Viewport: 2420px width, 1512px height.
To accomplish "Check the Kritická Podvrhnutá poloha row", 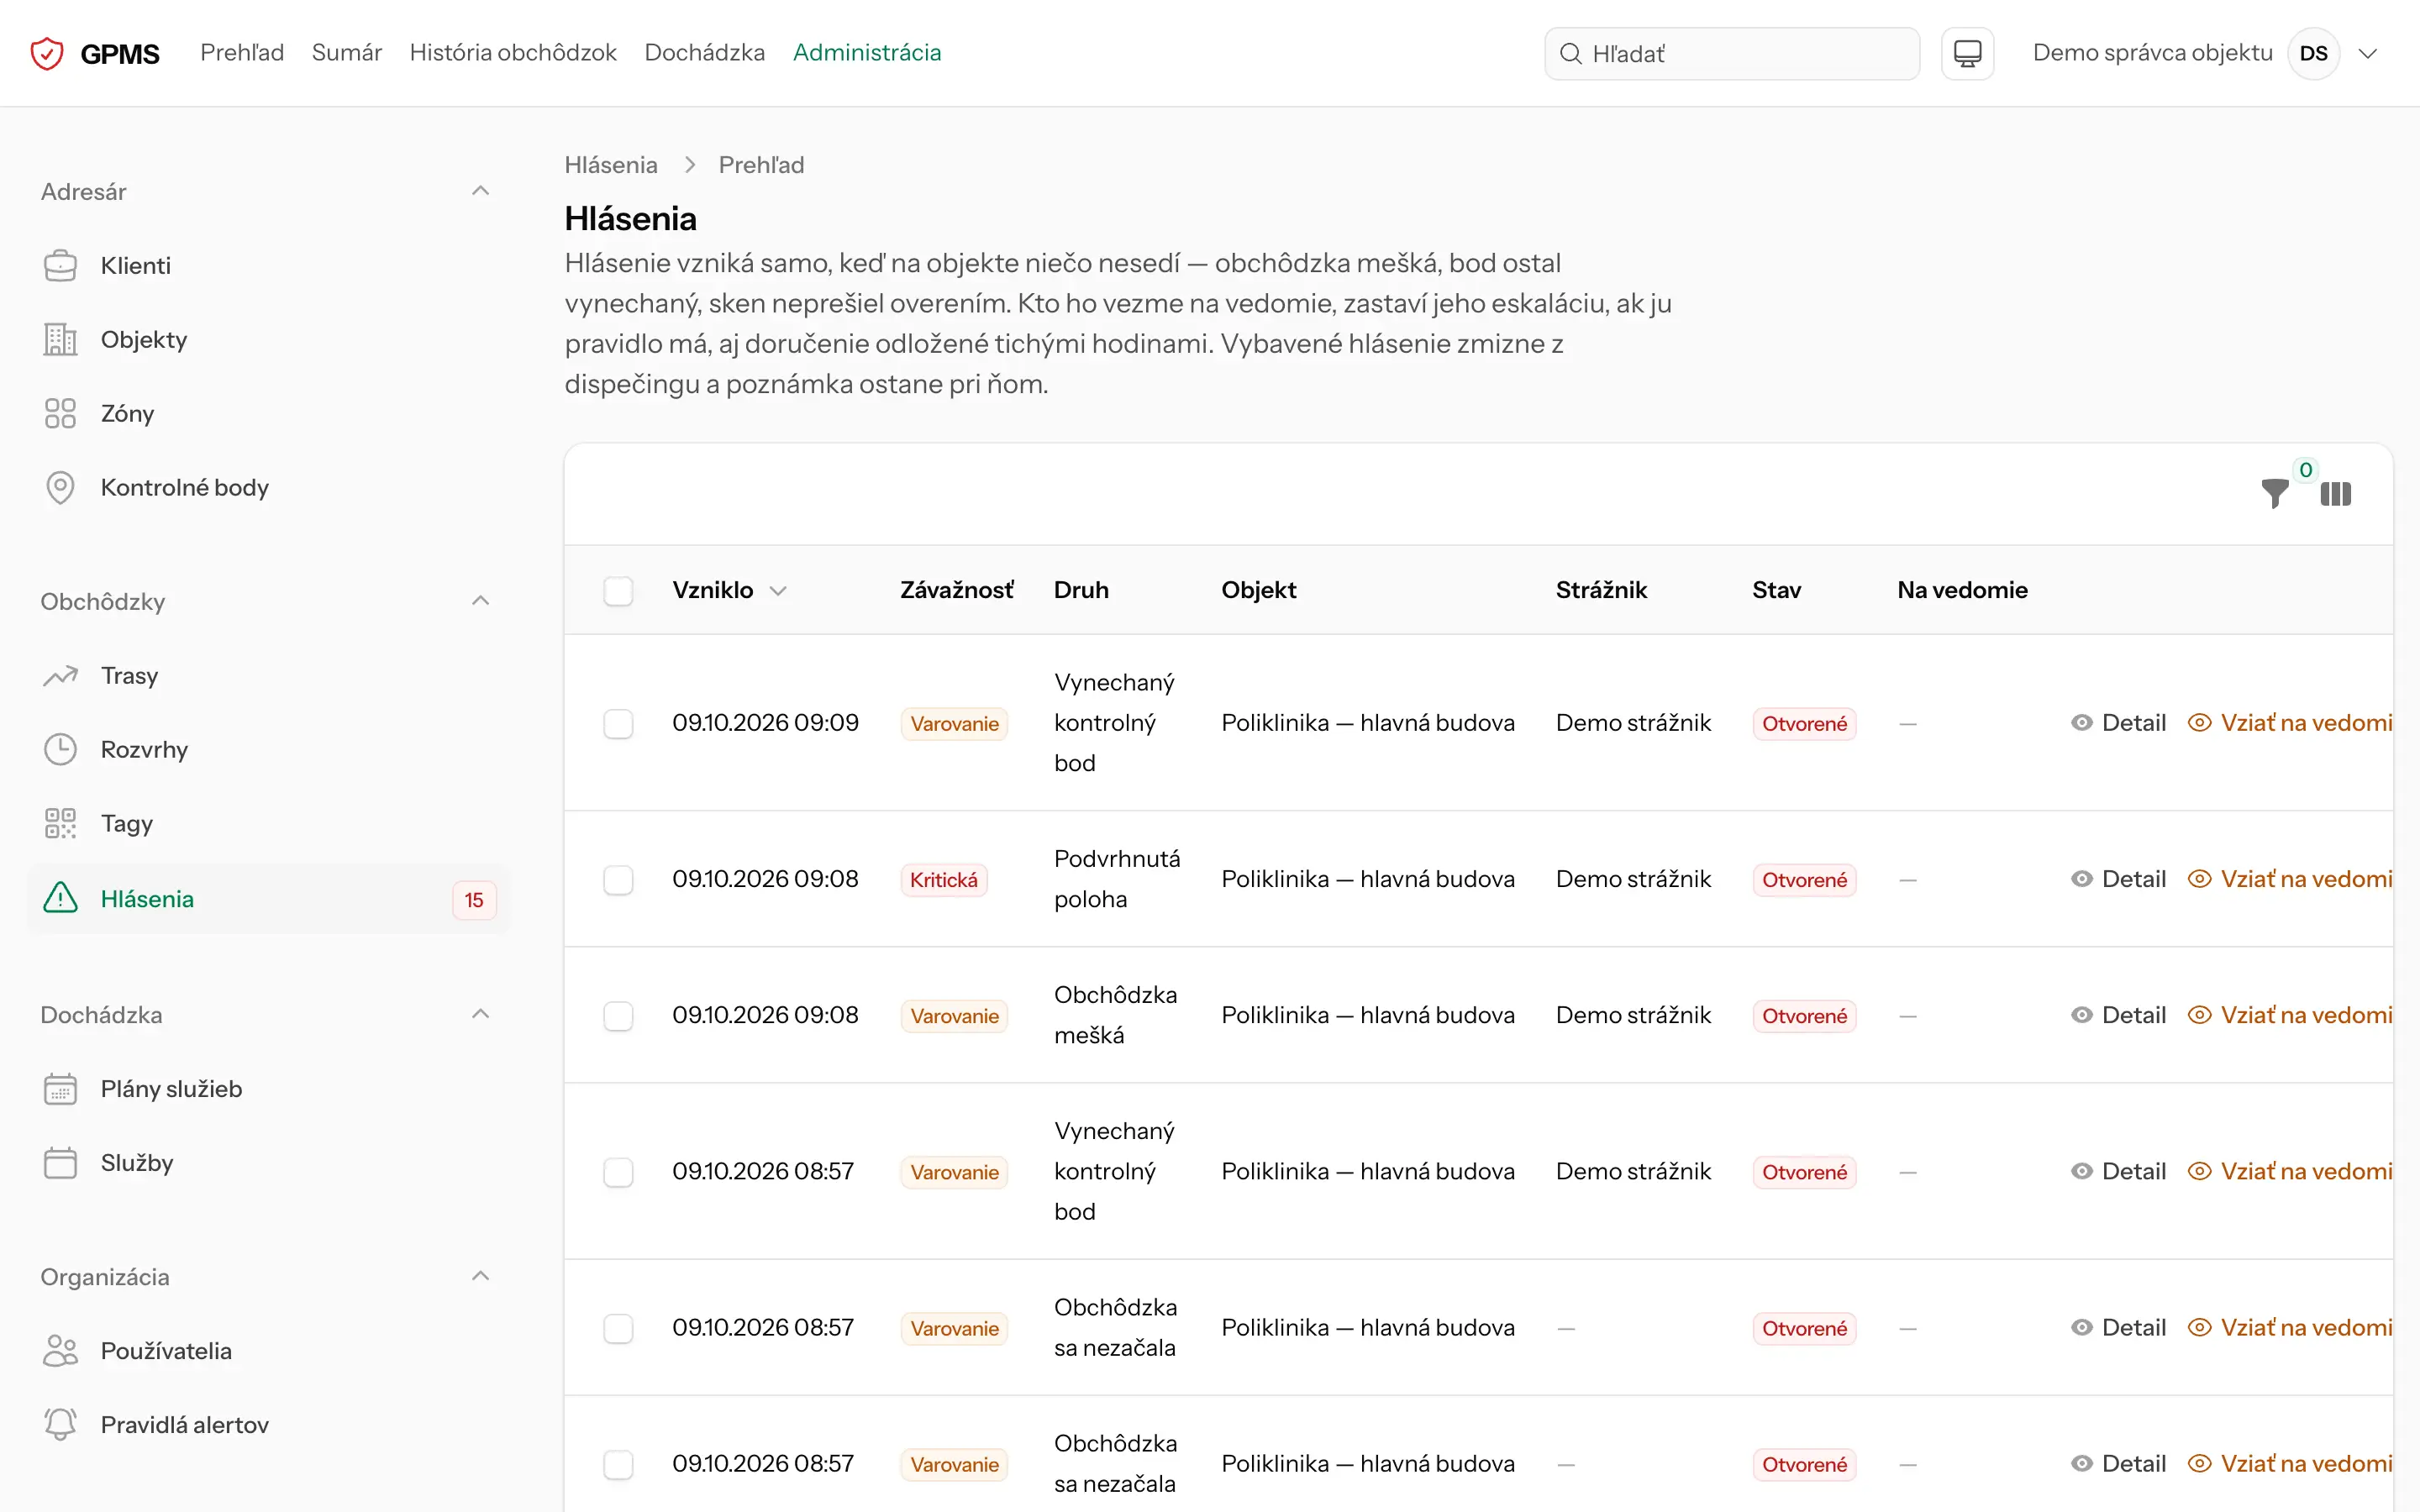I will pyautogui.click(x=618, y=880).
